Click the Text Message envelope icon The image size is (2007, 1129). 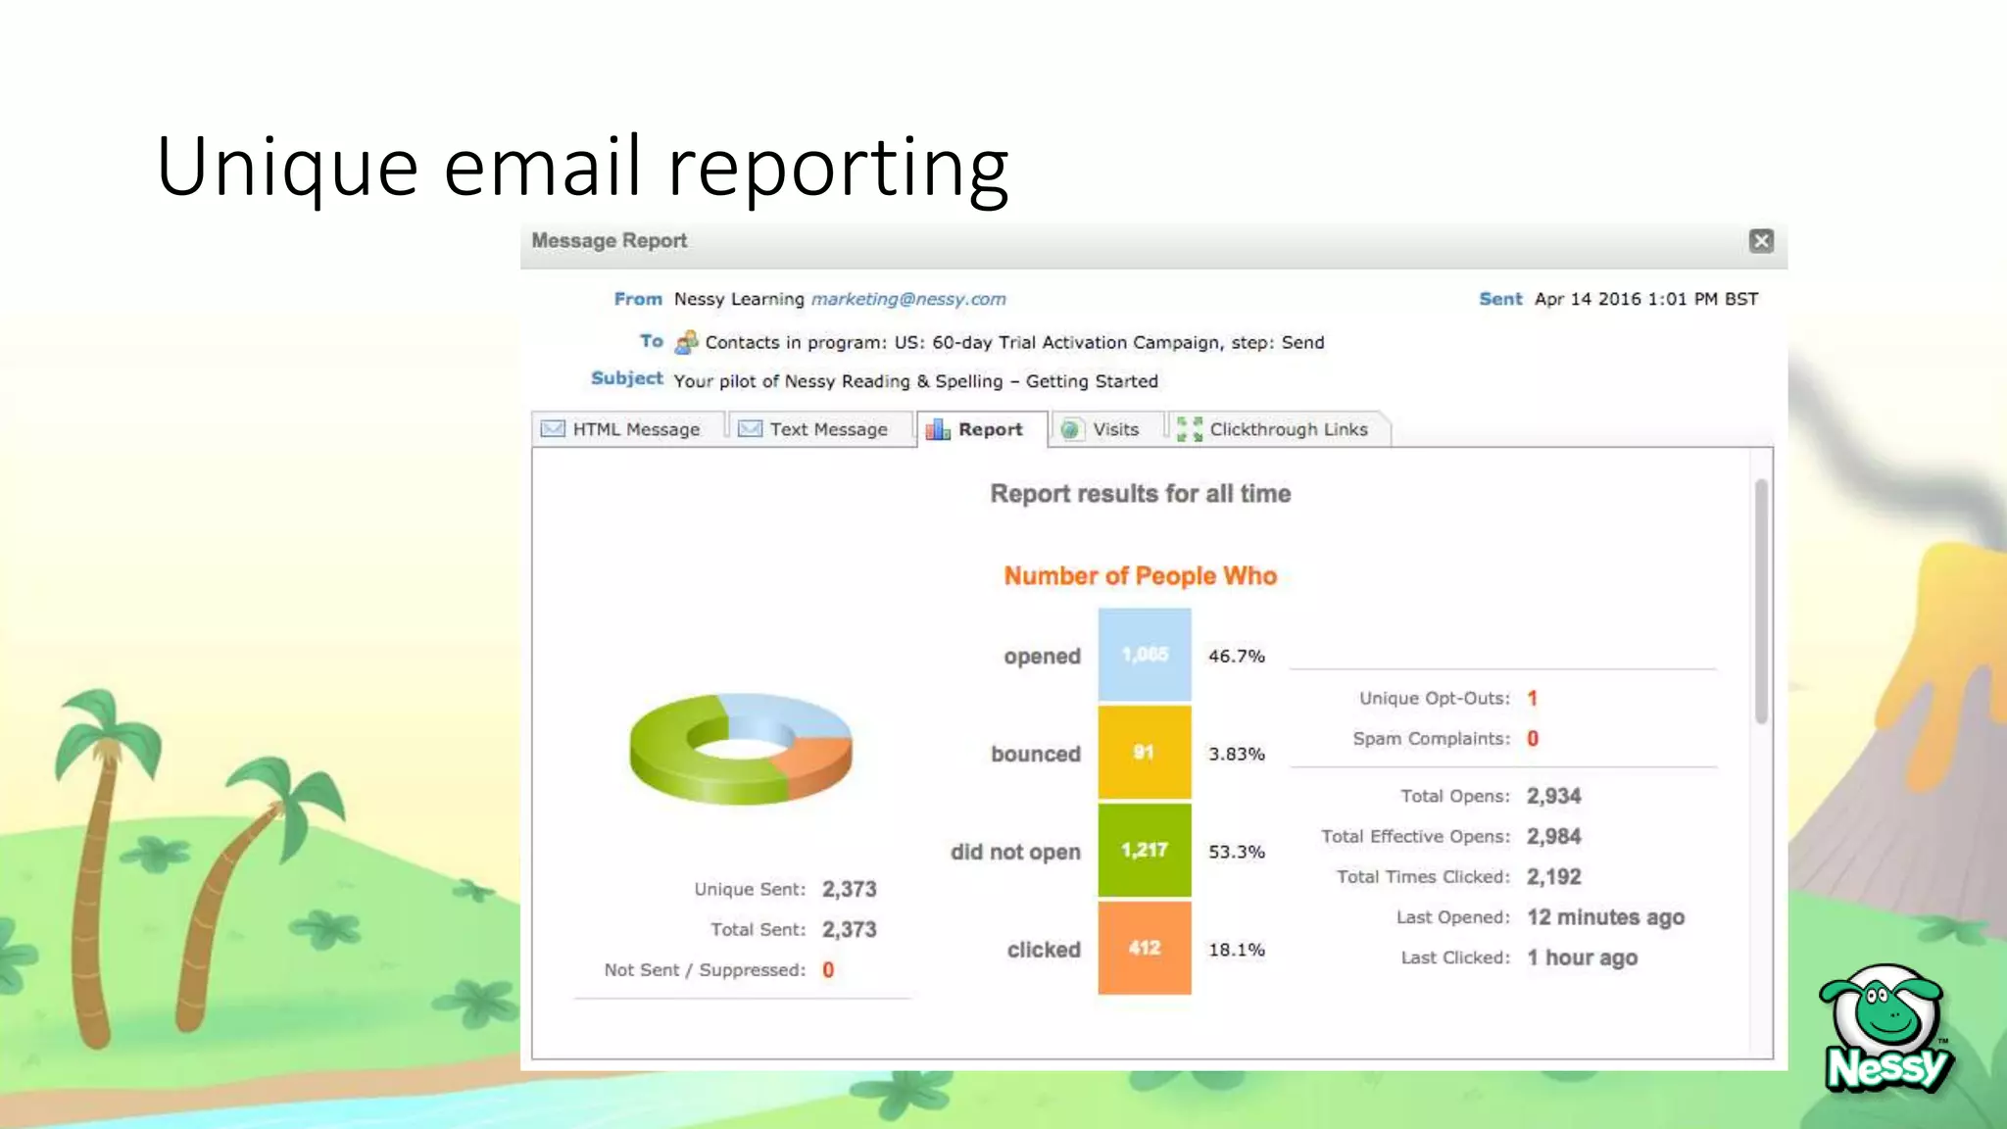pyautogui.click(x=750, y=429)
